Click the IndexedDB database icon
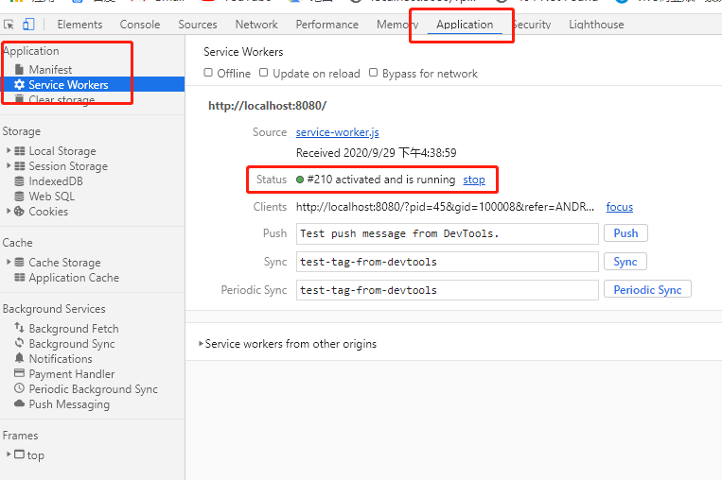The width and height of the screenshot is (722, 480). (x=19, y=181)
